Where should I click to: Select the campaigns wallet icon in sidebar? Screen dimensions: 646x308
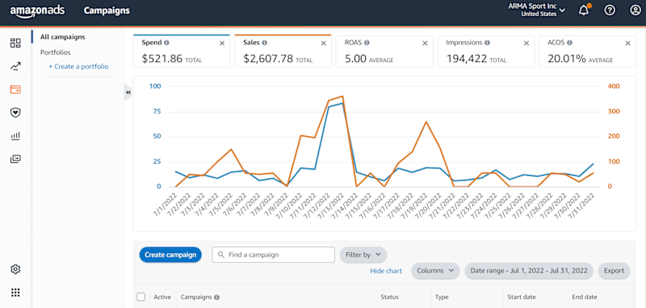pyautogui.click(x=15, y=89)
